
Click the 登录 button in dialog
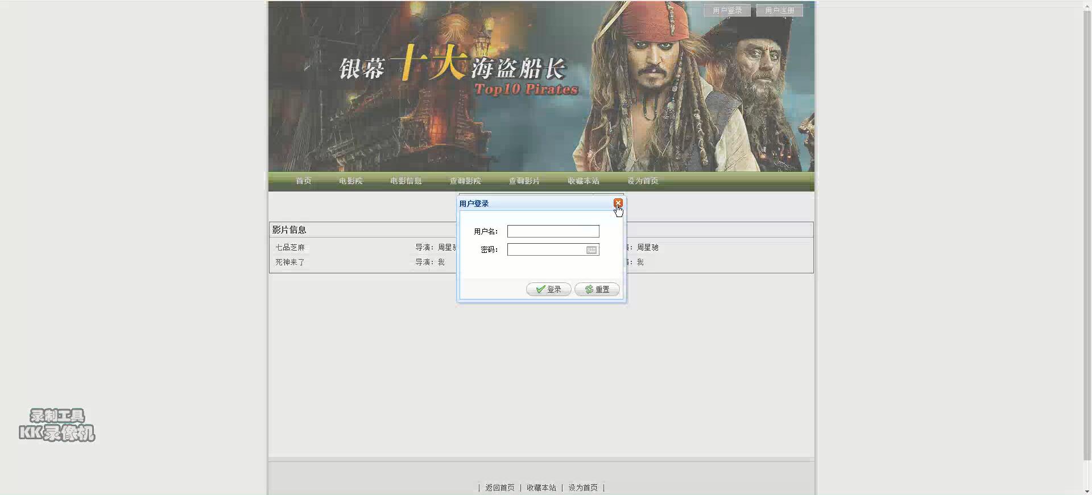click(x=548, y=289)
